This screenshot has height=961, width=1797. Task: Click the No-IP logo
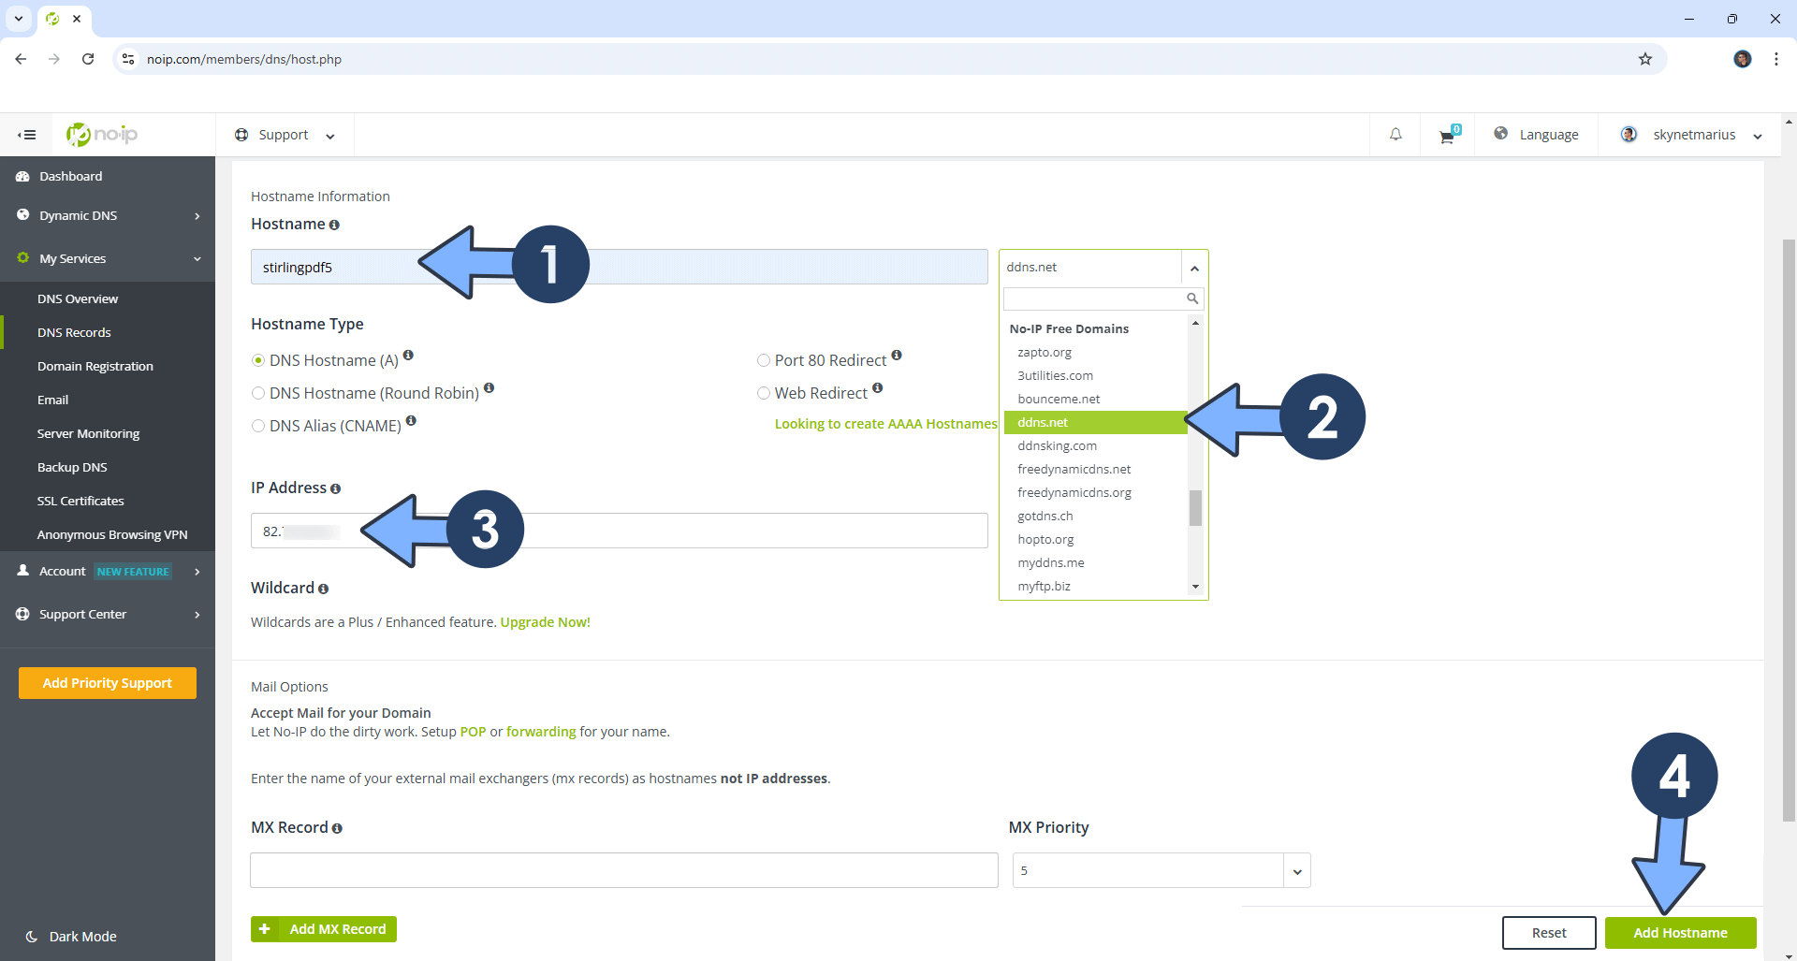click(102, 135)
